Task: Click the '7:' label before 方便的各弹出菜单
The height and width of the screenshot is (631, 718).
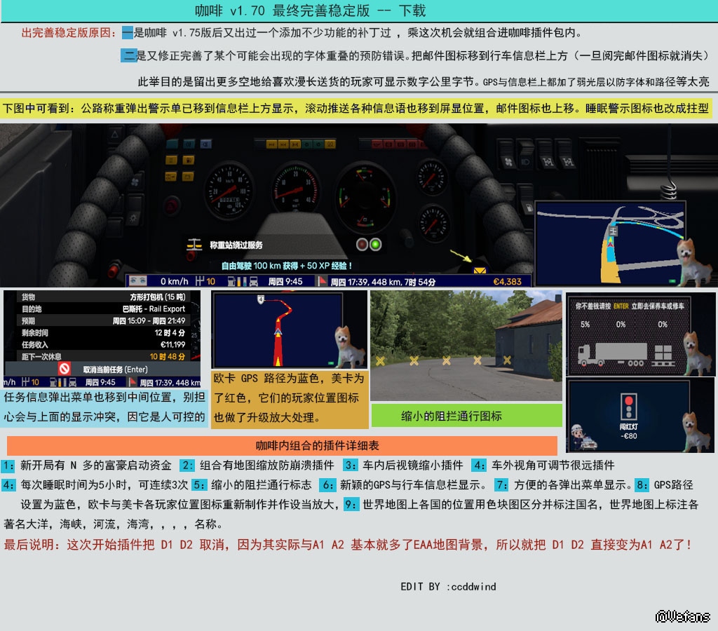Action: pyautogui.click(x=502, y=485)
